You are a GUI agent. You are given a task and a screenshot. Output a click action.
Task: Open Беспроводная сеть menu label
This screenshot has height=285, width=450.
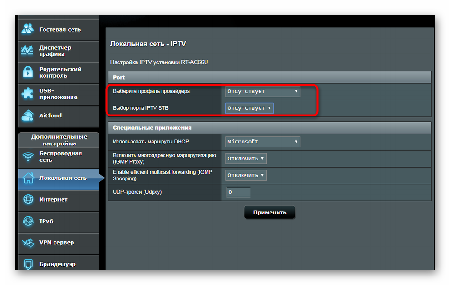61,157
